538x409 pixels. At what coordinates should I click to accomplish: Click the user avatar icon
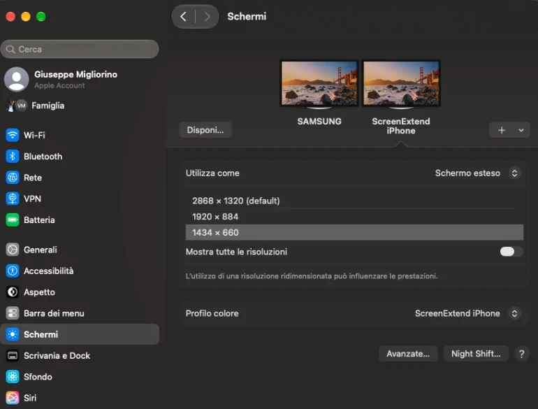click(x=17, y=79)
